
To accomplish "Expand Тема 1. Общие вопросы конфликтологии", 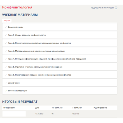I will coord(60,35).
